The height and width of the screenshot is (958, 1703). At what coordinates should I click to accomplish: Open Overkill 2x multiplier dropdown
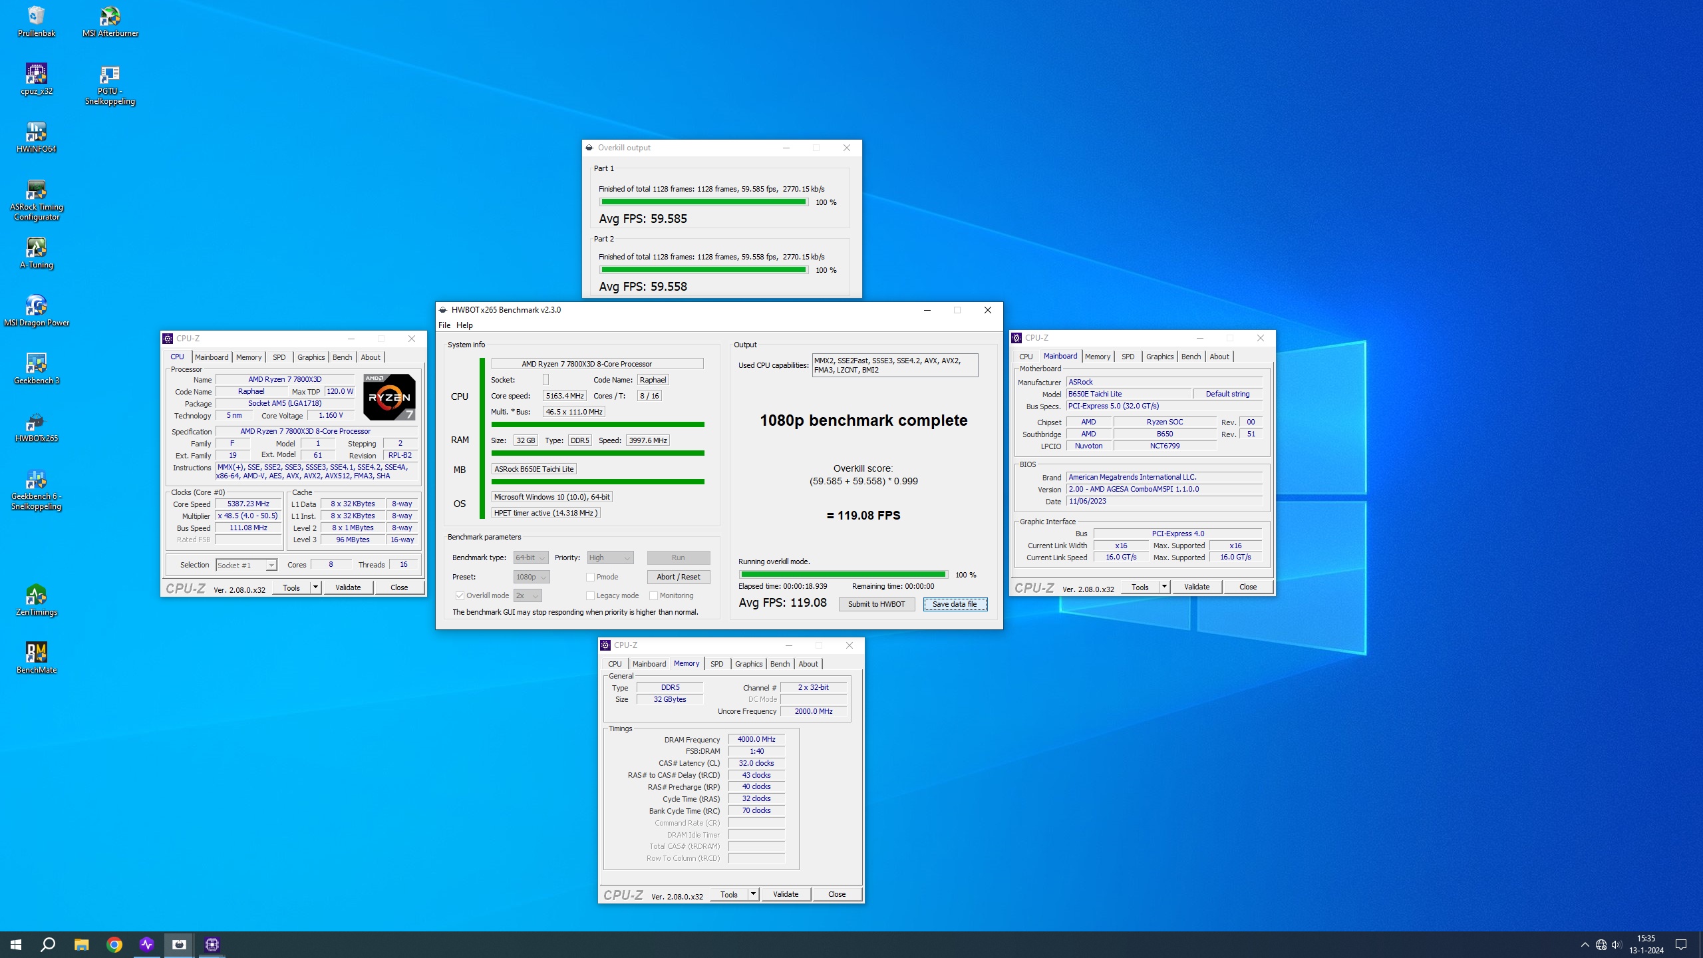coord(528,595)
